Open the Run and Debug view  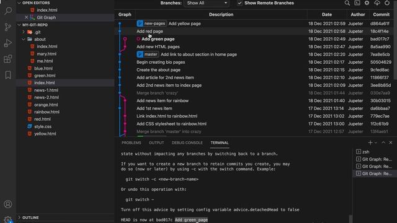(8, 43)
